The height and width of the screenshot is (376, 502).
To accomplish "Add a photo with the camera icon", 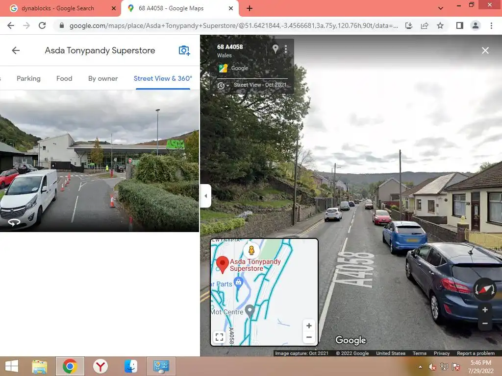I will [x=184, y=50].
